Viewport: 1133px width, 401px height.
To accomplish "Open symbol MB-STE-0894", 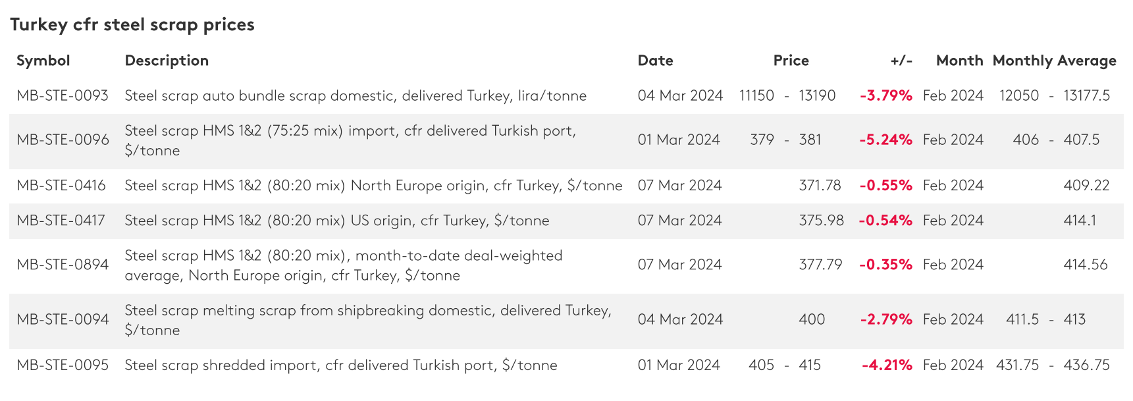I will click(63, 265).
